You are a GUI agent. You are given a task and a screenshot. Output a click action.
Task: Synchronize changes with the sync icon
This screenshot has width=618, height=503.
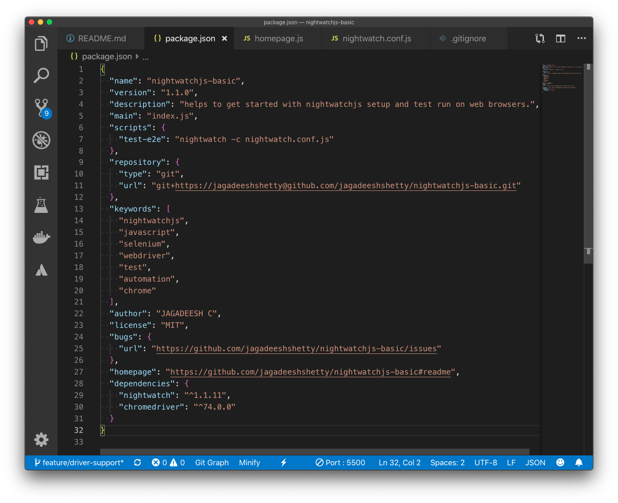pos(138,463)
